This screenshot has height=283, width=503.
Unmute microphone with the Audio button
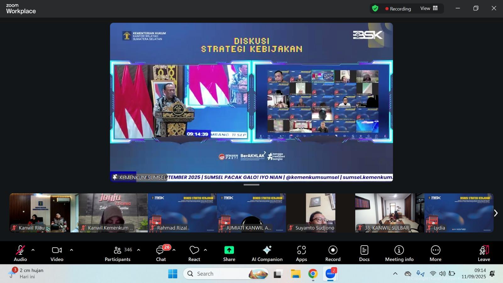20,253
